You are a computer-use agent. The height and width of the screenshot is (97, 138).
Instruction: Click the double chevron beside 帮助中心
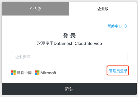(x=125, y=26)
